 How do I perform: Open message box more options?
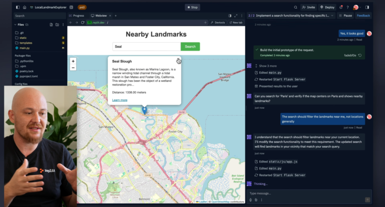[x=261, y=200]
